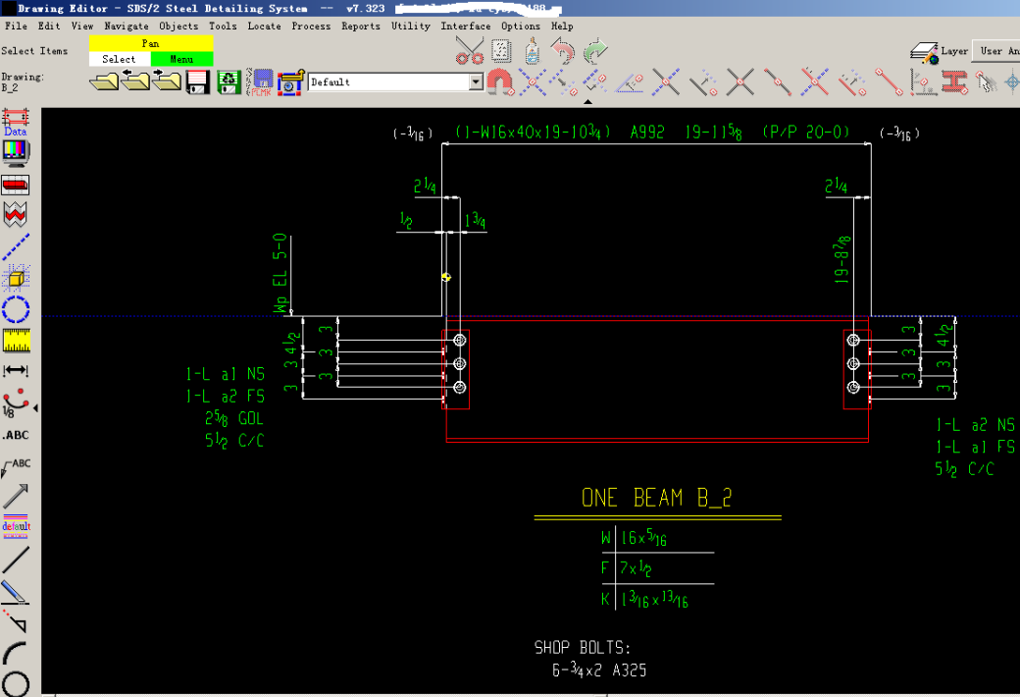Open the Interface menu
Screen dimensions: 1020x697
[x=466, y=27]
